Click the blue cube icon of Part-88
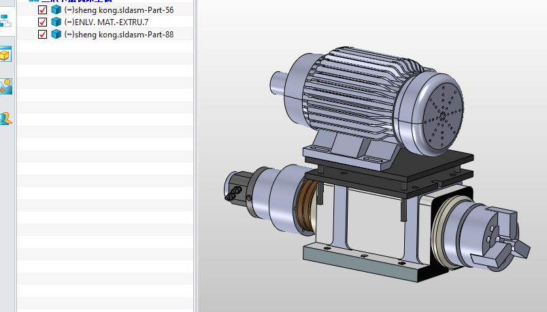Screen dimensions: 547x312 [56, 34]
